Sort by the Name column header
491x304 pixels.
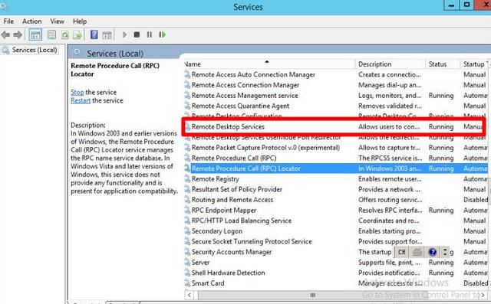click(269, 64)
